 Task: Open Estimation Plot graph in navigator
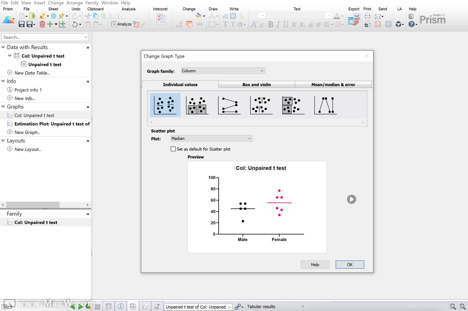coord(52,124)
